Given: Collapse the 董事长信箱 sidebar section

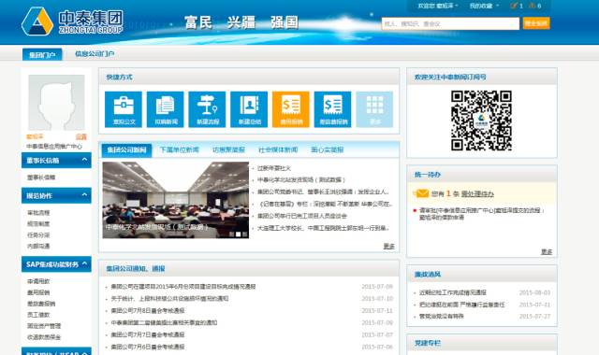Looking at the screenshot, I should [56, 160].
